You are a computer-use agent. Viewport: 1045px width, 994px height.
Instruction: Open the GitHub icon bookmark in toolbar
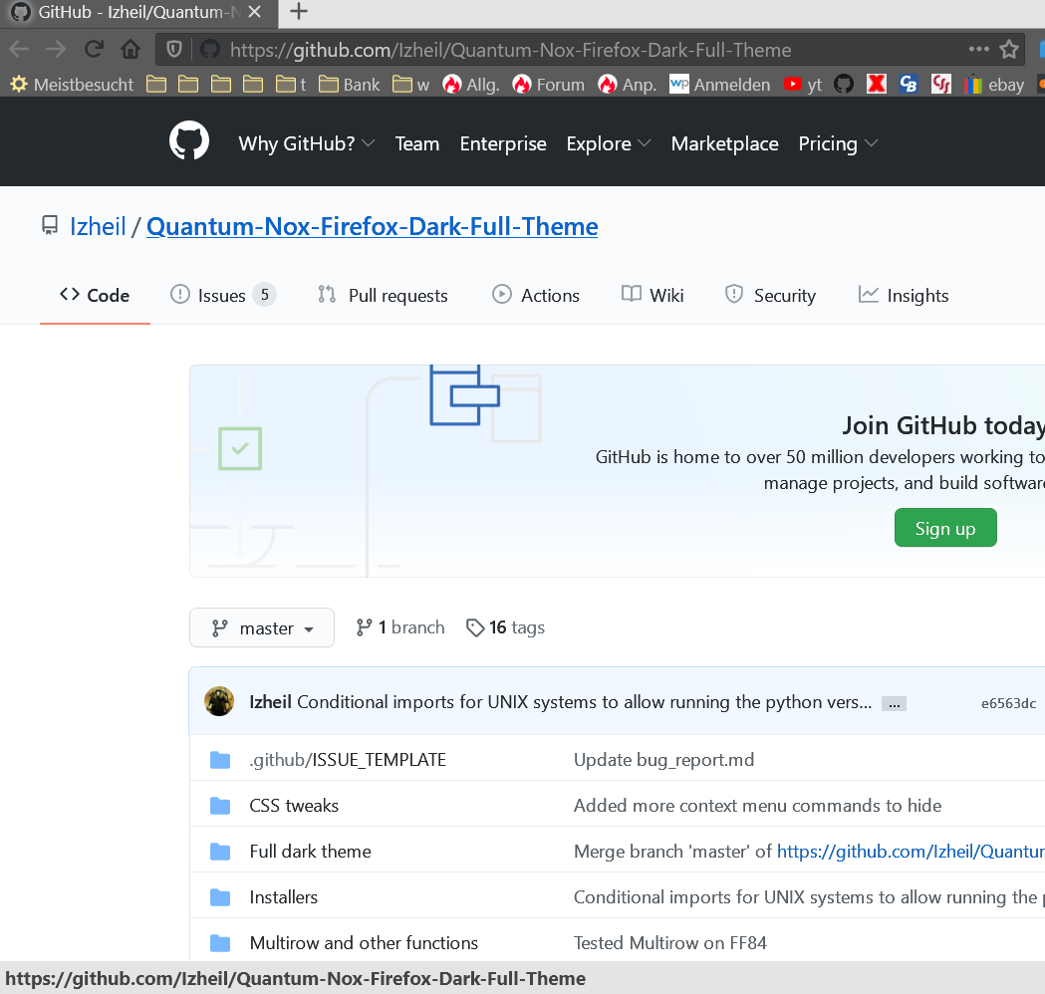(x=844, y=85)
